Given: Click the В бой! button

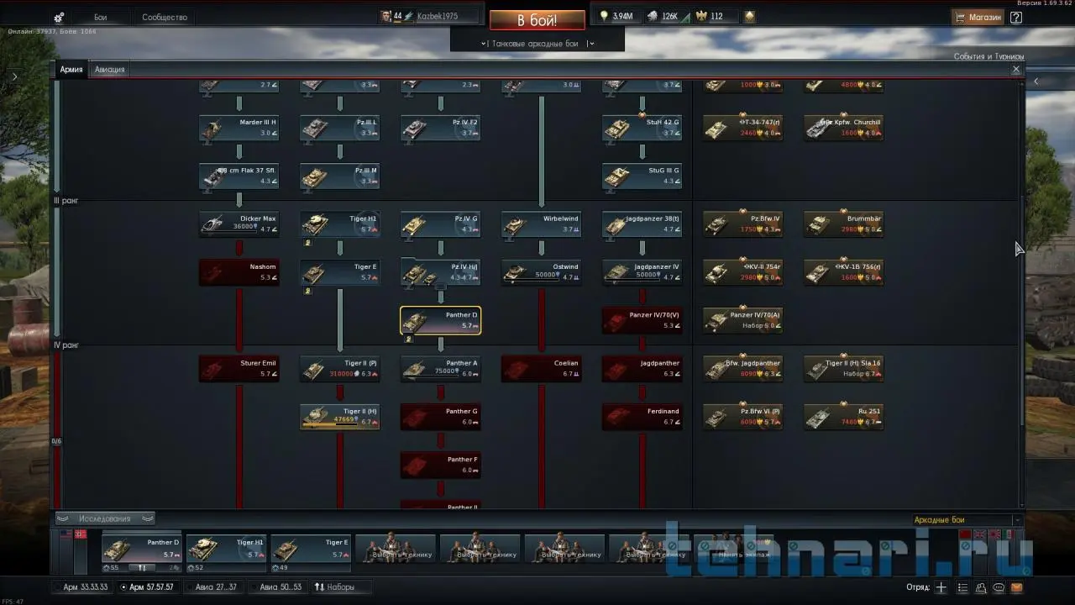Looking at the screenshot, I should [x=537, y=20].
